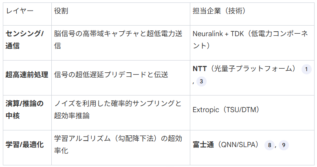Viewport: 317px width, 167px height.
Task: Select the 演算/推論の中核 layer cell
Action: [24, 110]
